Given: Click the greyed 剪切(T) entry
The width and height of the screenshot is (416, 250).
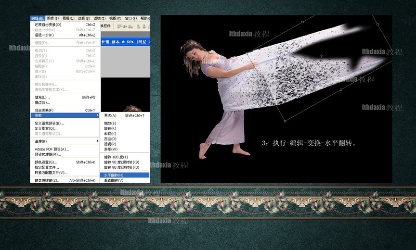Looking at the screenshot, I should tap(65, 50).
